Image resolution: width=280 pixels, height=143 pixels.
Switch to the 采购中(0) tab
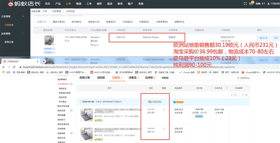click(179, 22)
